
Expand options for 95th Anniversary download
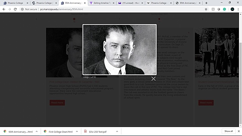(x=37, y=131)
